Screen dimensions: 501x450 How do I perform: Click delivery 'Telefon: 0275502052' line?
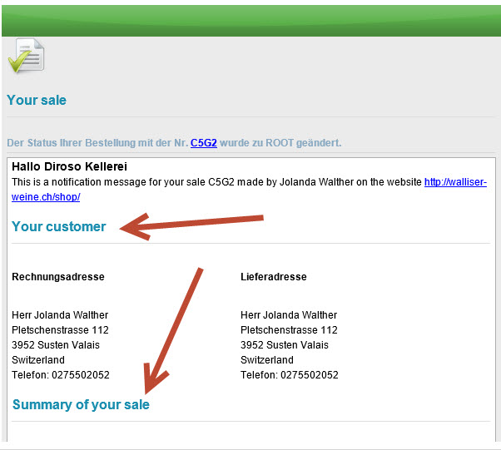pyautogui.click(x=290, y=375)
